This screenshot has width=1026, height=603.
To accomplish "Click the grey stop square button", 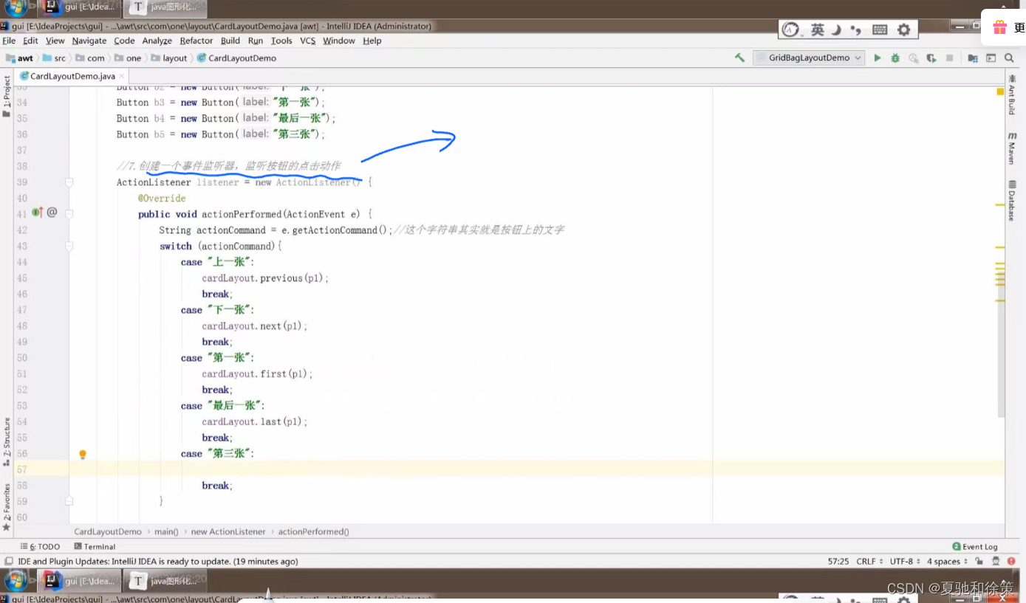I will (949, 58).
